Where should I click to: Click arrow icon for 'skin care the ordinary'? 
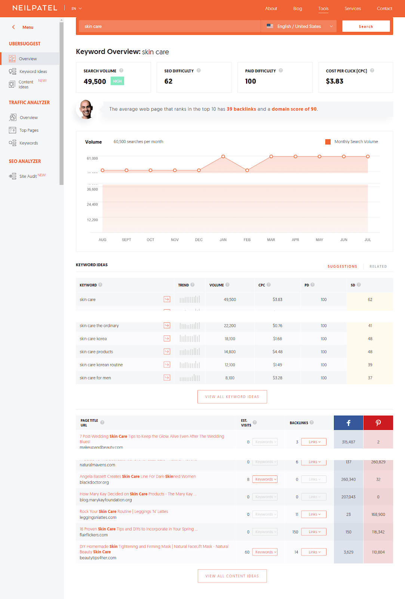[x=167, y=325]
